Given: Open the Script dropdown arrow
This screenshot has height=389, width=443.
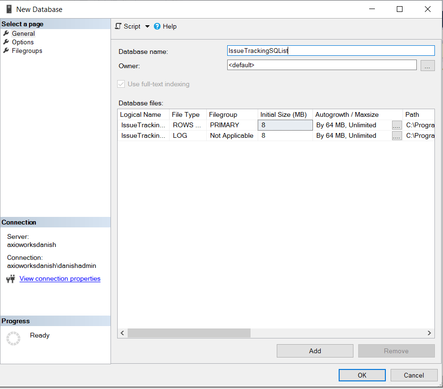Looking at the screenshot, I should [147, 27].
